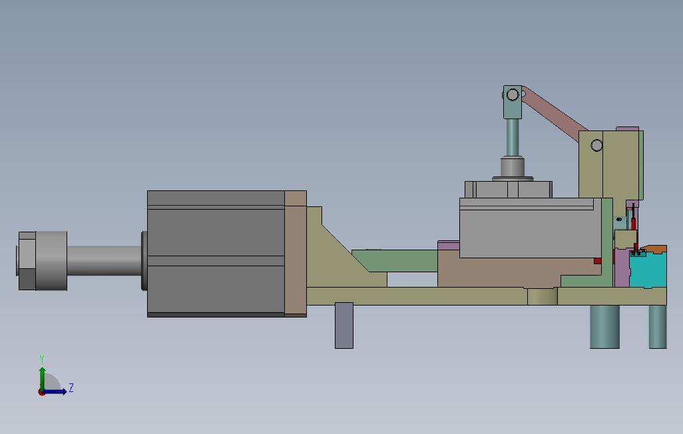Select the brown motor flange plate

(296, 254)
